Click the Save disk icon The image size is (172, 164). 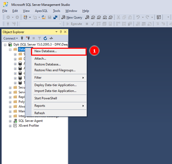click(x=50, y=17)
